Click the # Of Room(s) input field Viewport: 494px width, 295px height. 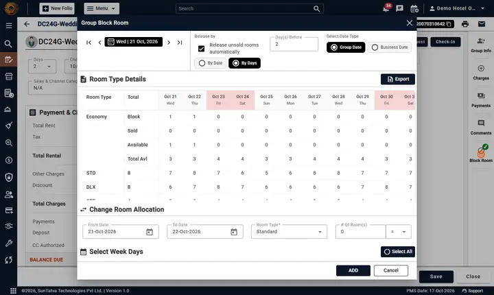[360, 232]
